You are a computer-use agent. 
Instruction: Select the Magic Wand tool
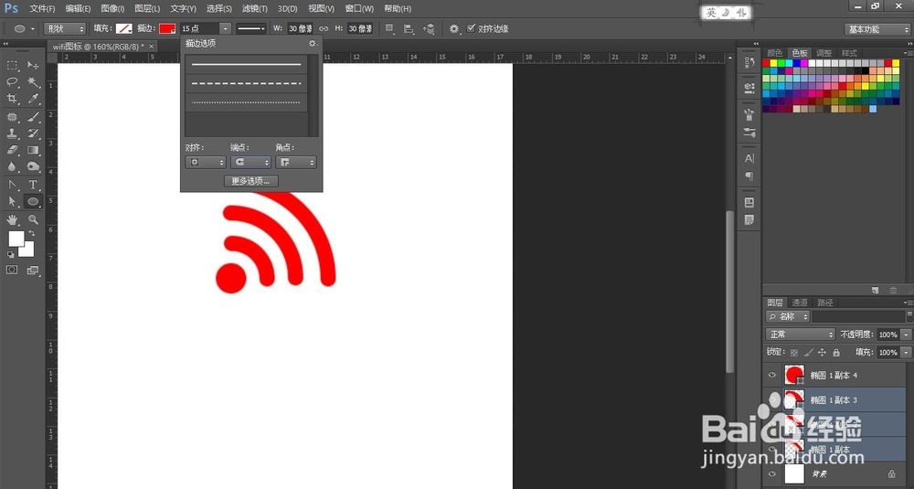[33, 82]
